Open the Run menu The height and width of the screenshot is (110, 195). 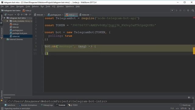[x=42, y=6]
